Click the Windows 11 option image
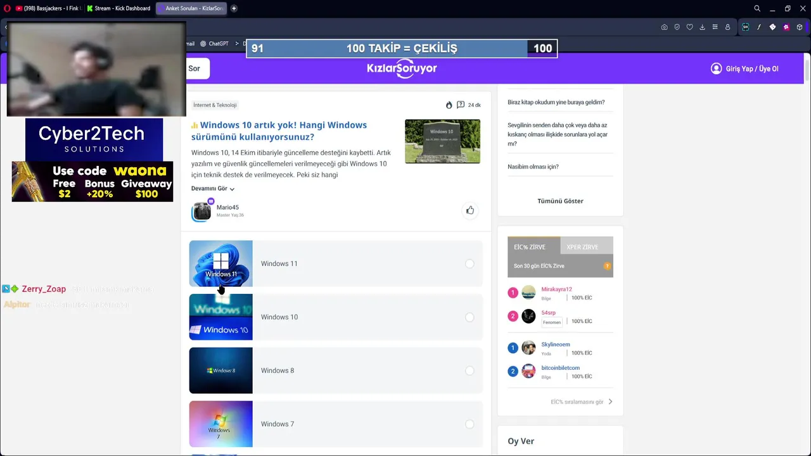 click(220, 263)
